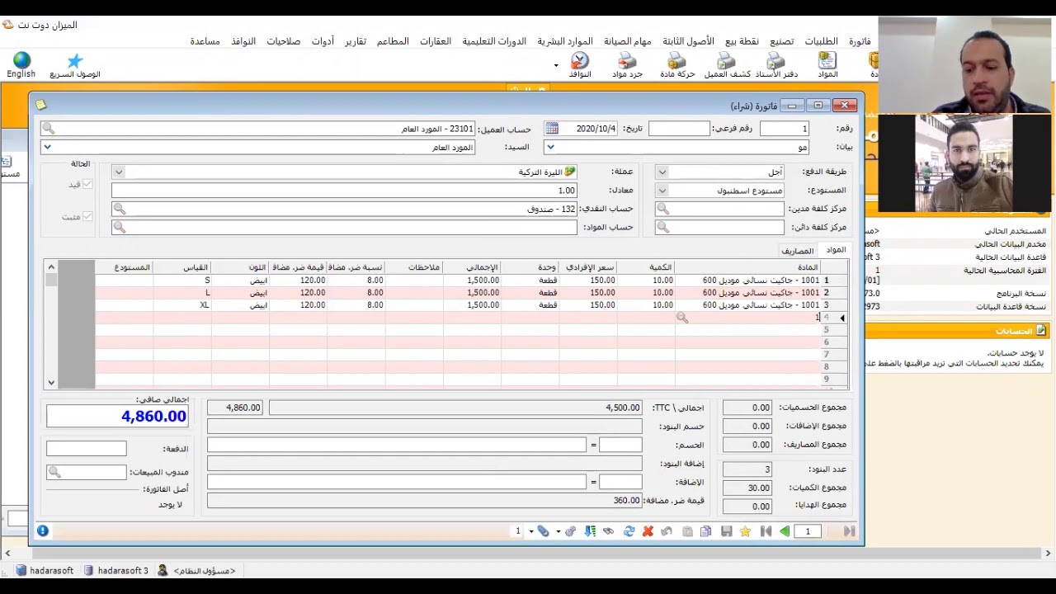Viewport: 1056px width, 594px height.
Task: Click the sub number (رقم فرعي) field
Action: point(679,129)
